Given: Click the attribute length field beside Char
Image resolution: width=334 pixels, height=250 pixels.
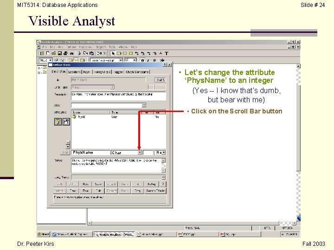Looking at the screenshot, I should point(148,152).
